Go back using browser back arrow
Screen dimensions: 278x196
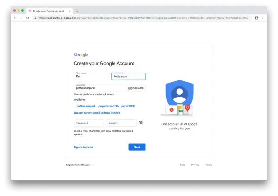coord(15,18)
